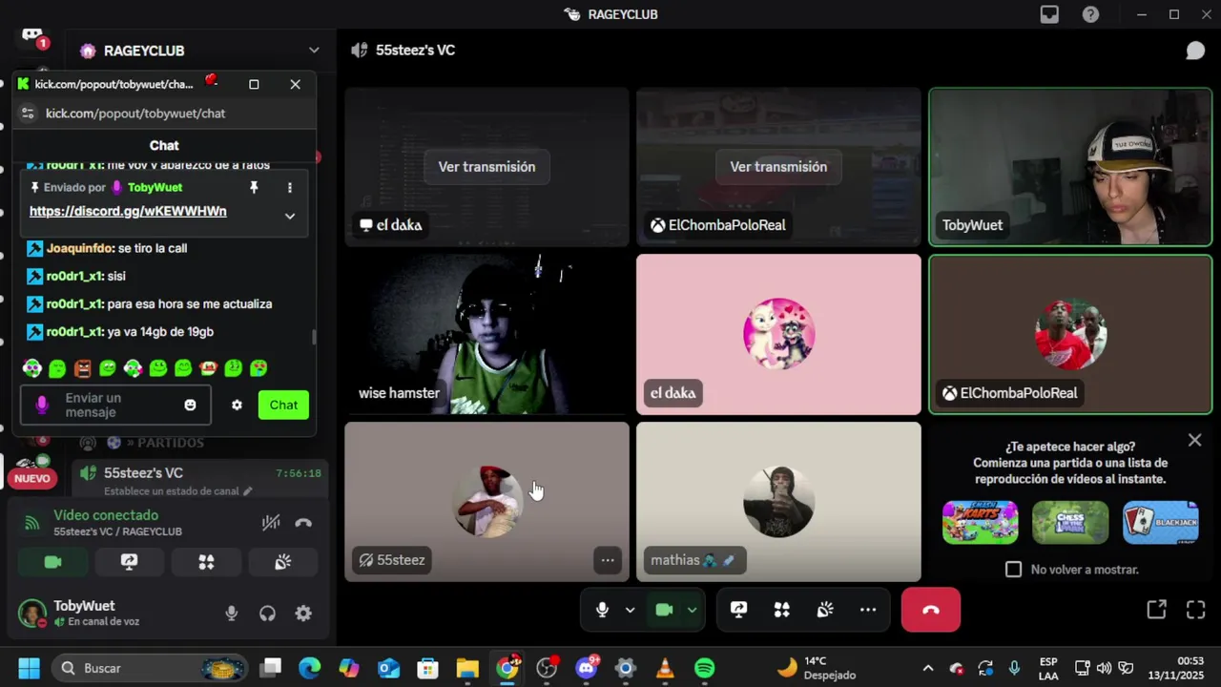Check the No volver a mostrar box

(1013, 569)
